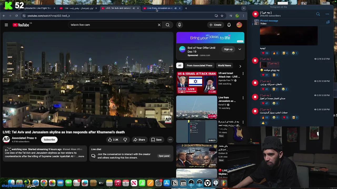Open more actions menu beside Save
This screenshot has height=189, width=337.
pos(170,140)
